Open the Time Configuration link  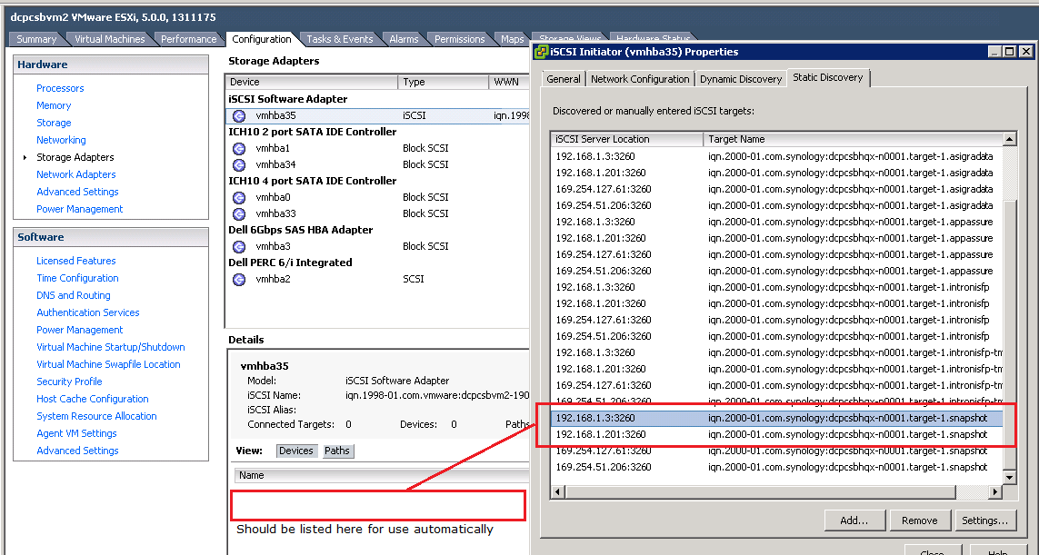77,278
